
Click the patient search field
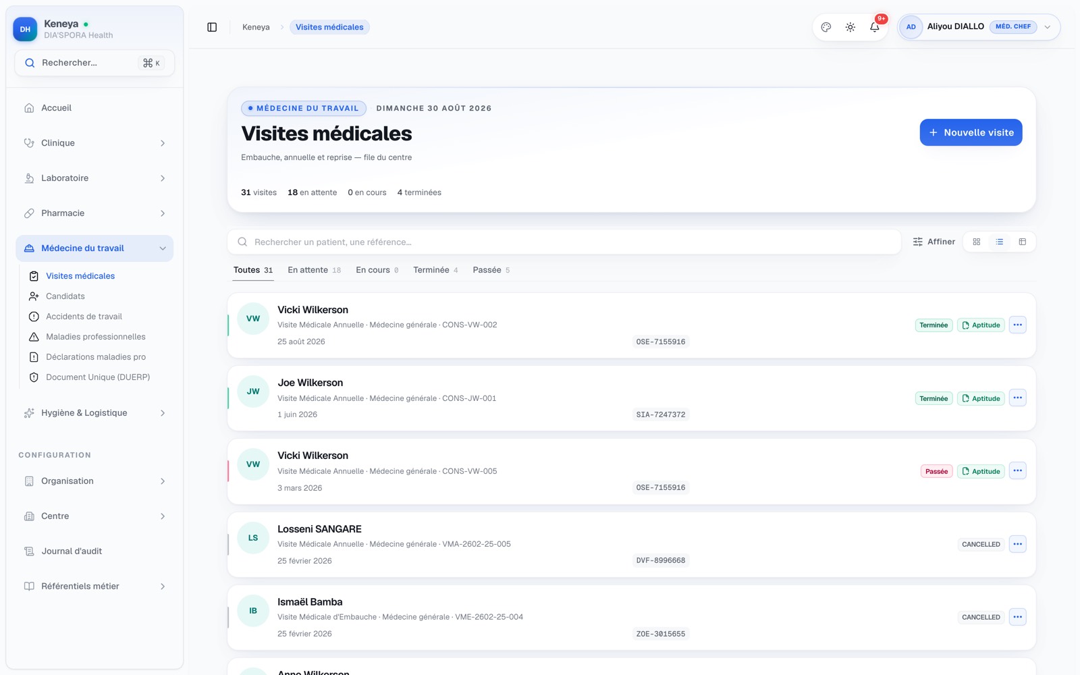(x=564, y=242)
